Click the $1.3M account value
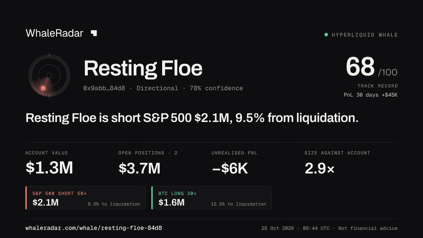 pos(49,168)
